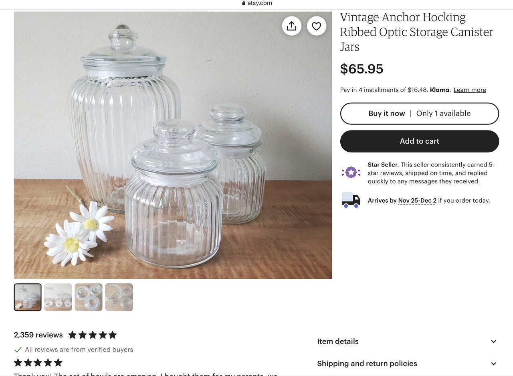Click the Item details chevron arrow
The image size is (513, 376).
(493, 341)
